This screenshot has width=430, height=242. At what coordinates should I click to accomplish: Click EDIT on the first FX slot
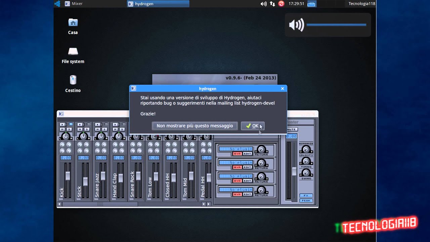click(248, 154)
